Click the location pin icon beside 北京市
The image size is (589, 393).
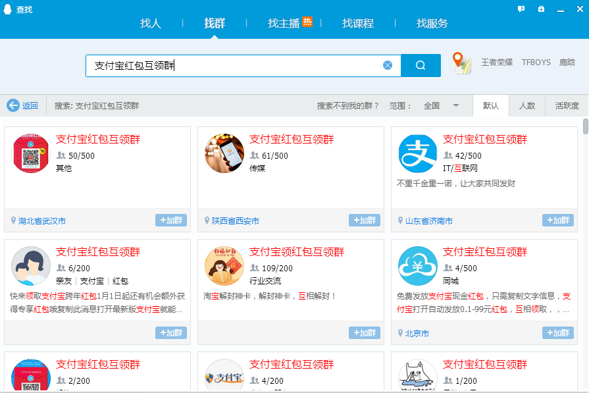pyautogui.click(x=400, y=333)
